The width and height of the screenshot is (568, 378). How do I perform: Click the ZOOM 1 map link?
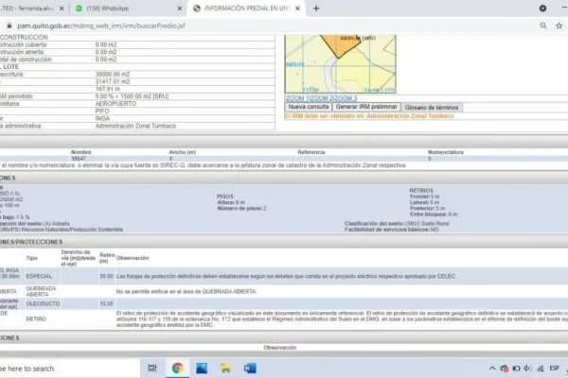(296, 97)
